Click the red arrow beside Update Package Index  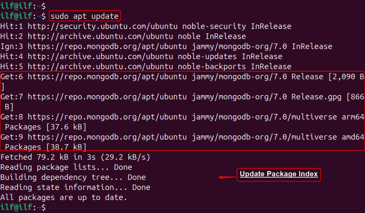[227, 177]
